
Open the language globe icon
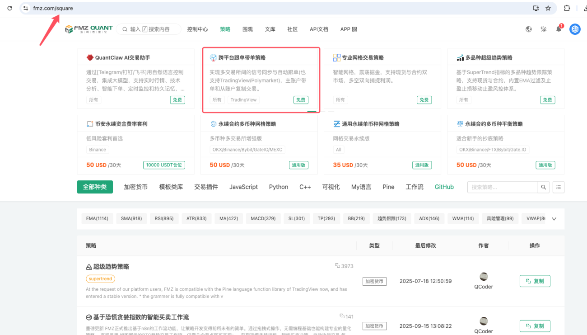(529, 29)
